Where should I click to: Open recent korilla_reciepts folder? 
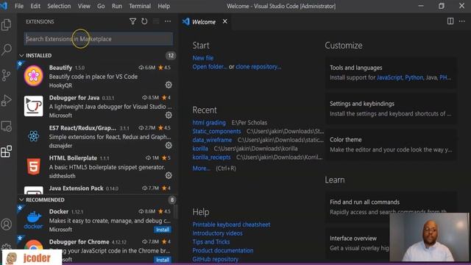point(211,157)
